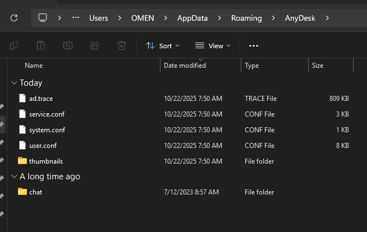
Task: Sort by the Date modified column
Action: click(185, 66)
